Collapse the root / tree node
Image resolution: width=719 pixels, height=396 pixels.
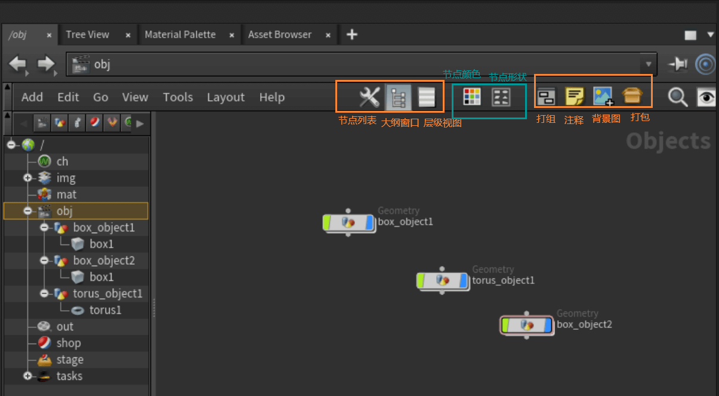[11, 144]
